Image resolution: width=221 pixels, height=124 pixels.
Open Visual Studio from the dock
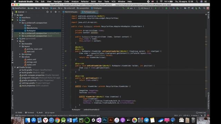99,120
